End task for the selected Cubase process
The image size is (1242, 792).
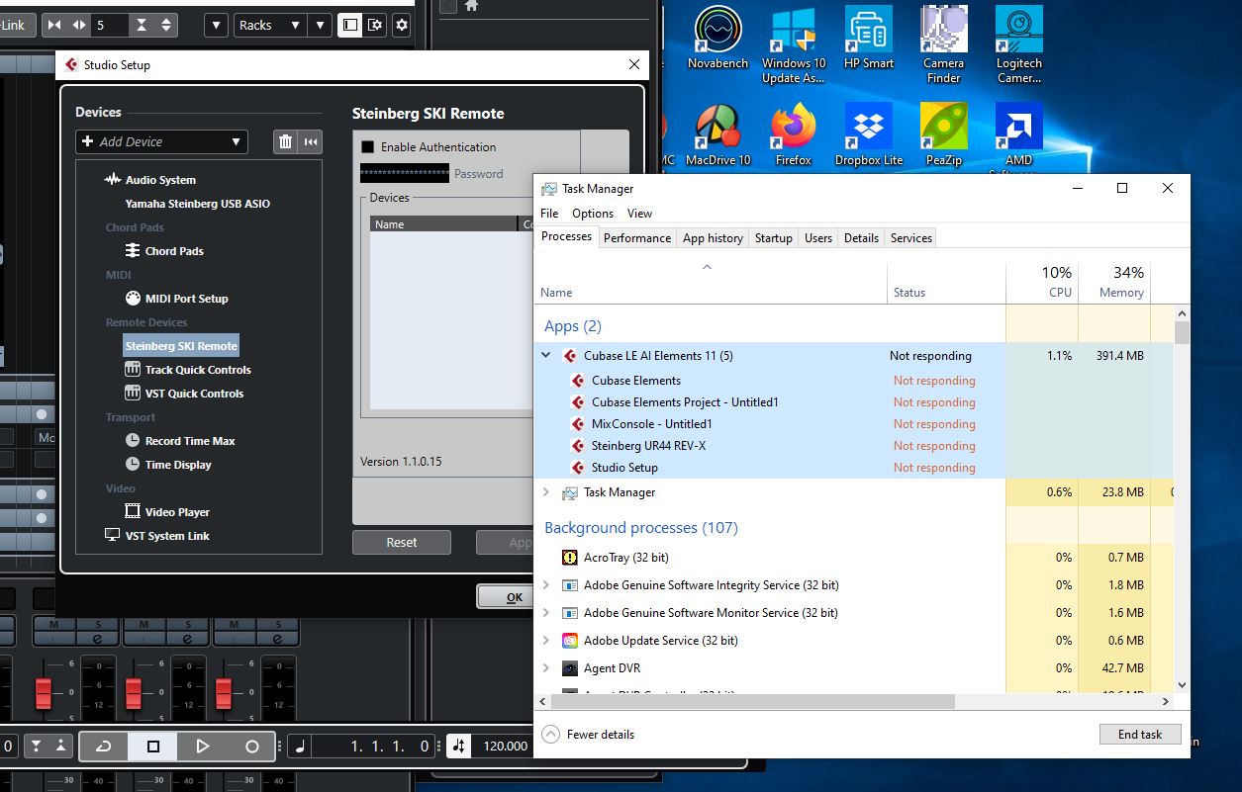[x=1139, y=734]
